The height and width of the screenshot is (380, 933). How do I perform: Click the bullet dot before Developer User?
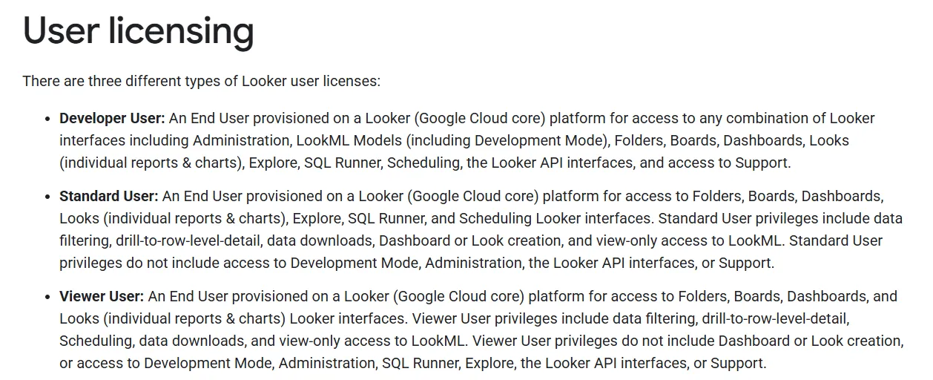[x=48, y=119]
